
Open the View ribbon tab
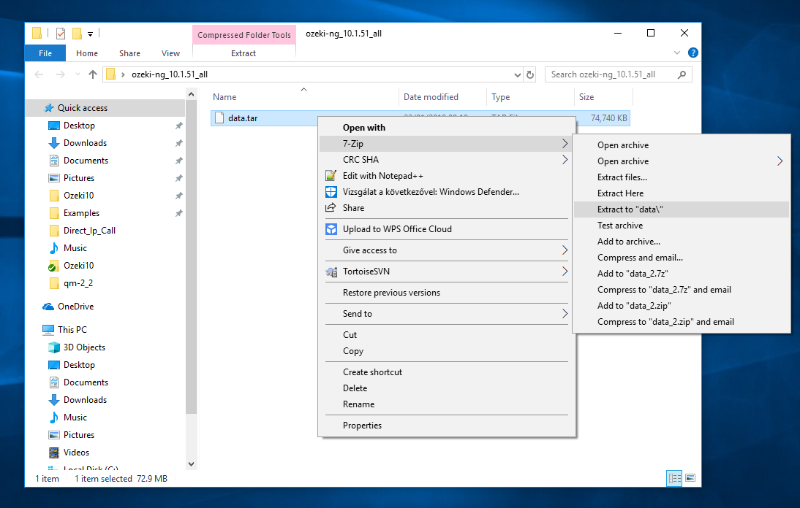(x=170, y=53)
